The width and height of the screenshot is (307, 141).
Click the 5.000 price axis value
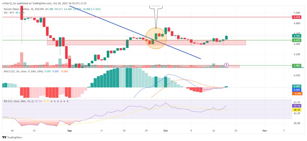click(297, 13)
